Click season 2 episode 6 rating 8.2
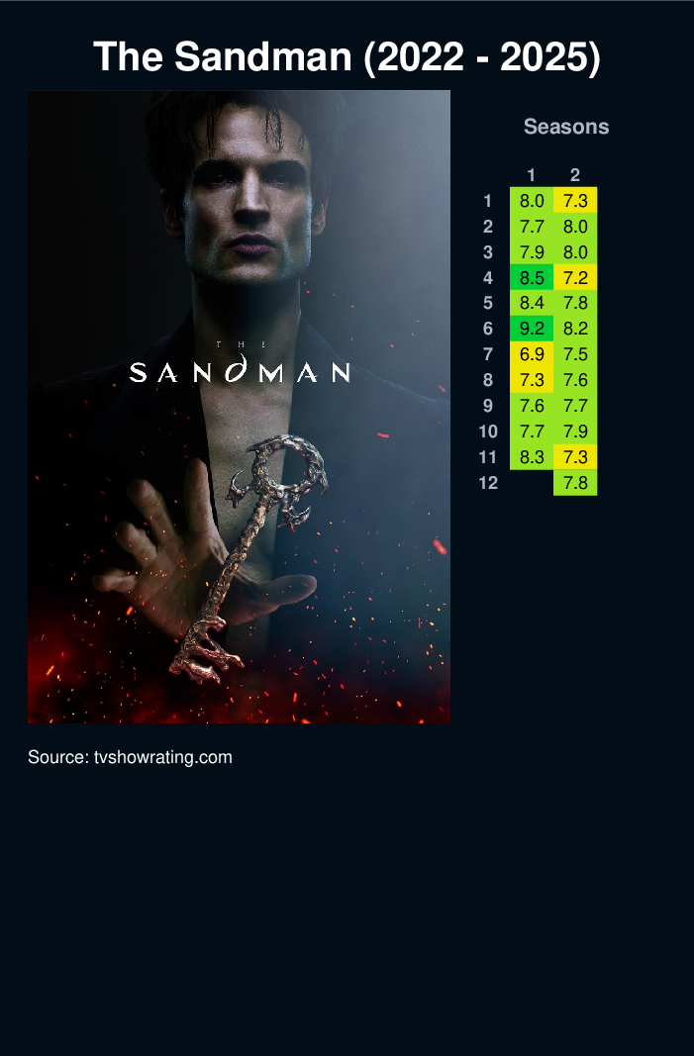This screenshot has height=1056, width=694. pyautogui.click(x=575, y=329)
